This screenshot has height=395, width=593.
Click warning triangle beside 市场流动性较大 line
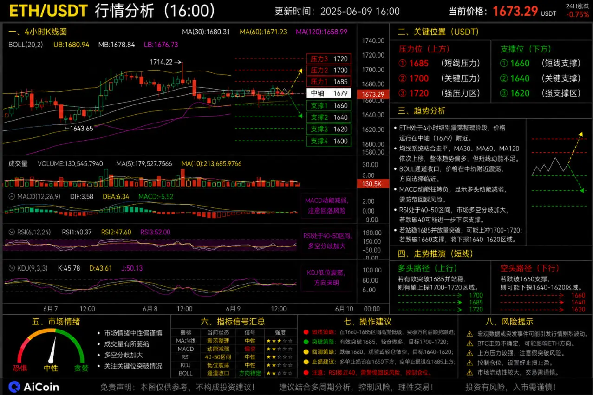[x=469, y=372]
